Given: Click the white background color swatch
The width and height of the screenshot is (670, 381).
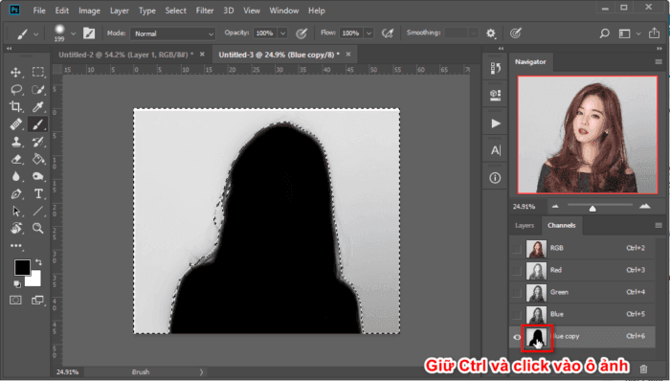Looking at the screenshot, I should [34, 280].
